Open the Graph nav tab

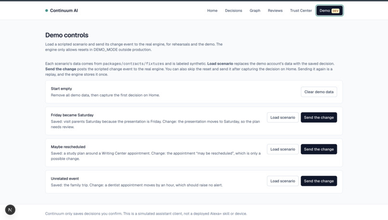coord(255,11)
